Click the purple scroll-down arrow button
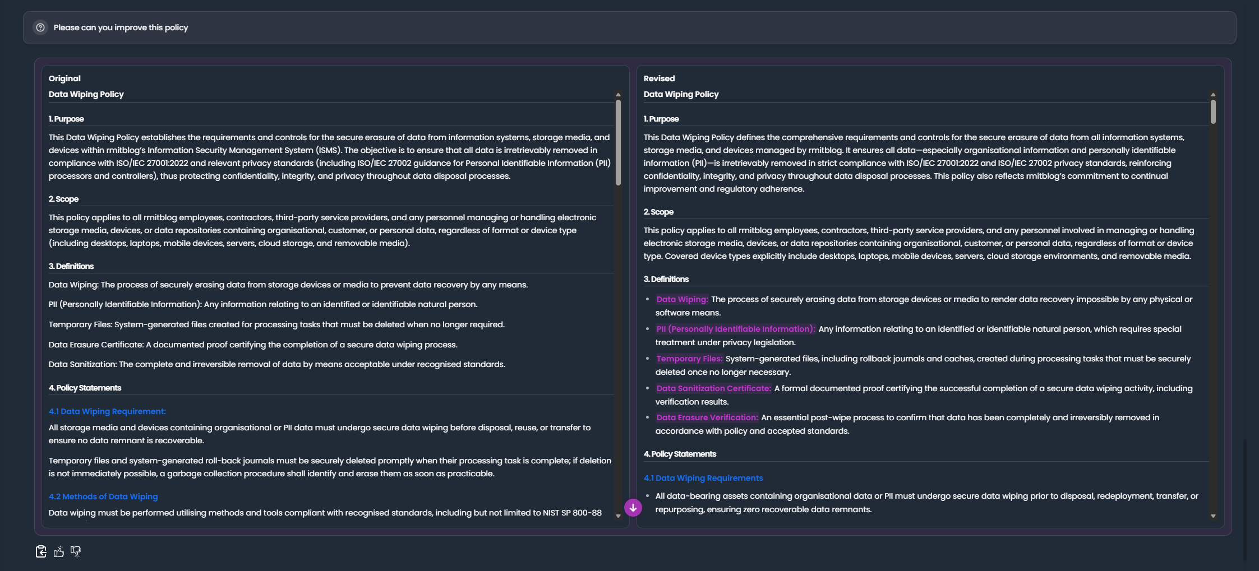 [633, 508]
